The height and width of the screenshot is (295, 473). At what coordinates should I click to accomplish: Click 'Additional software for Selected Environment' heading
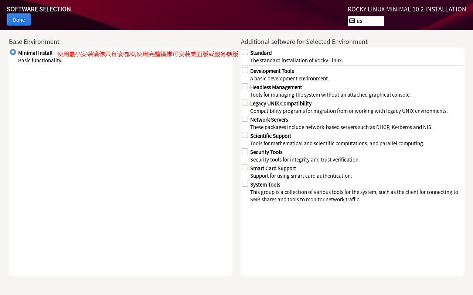click(304, 42)
